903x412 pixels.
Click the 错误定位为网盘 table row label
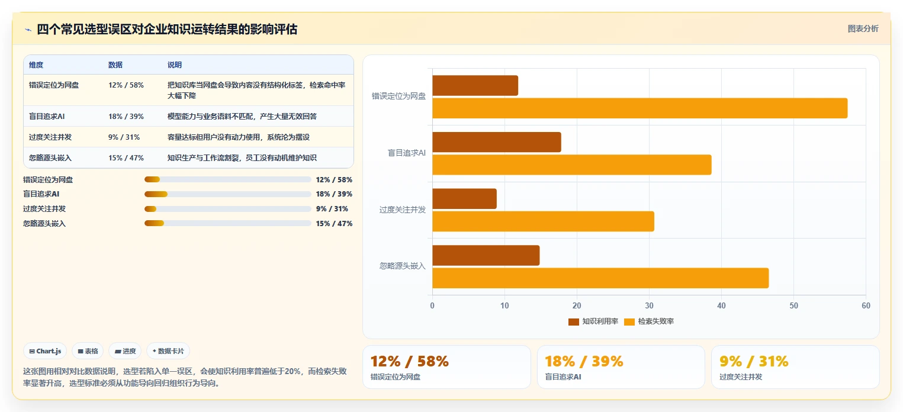54,85
